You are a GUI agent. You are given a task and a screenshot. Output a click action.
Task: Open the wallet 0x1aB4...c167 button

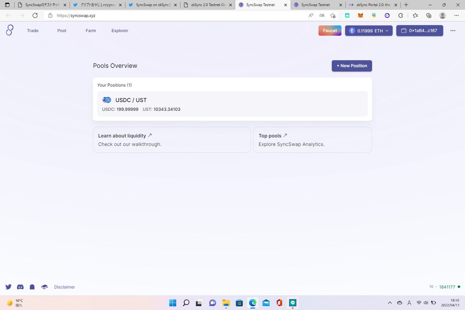(x=420, y=31)
